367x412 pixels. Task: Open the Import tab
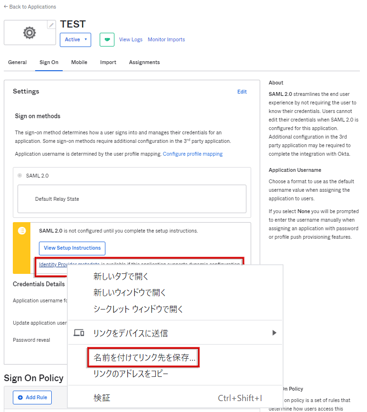[x=108, y=62]
